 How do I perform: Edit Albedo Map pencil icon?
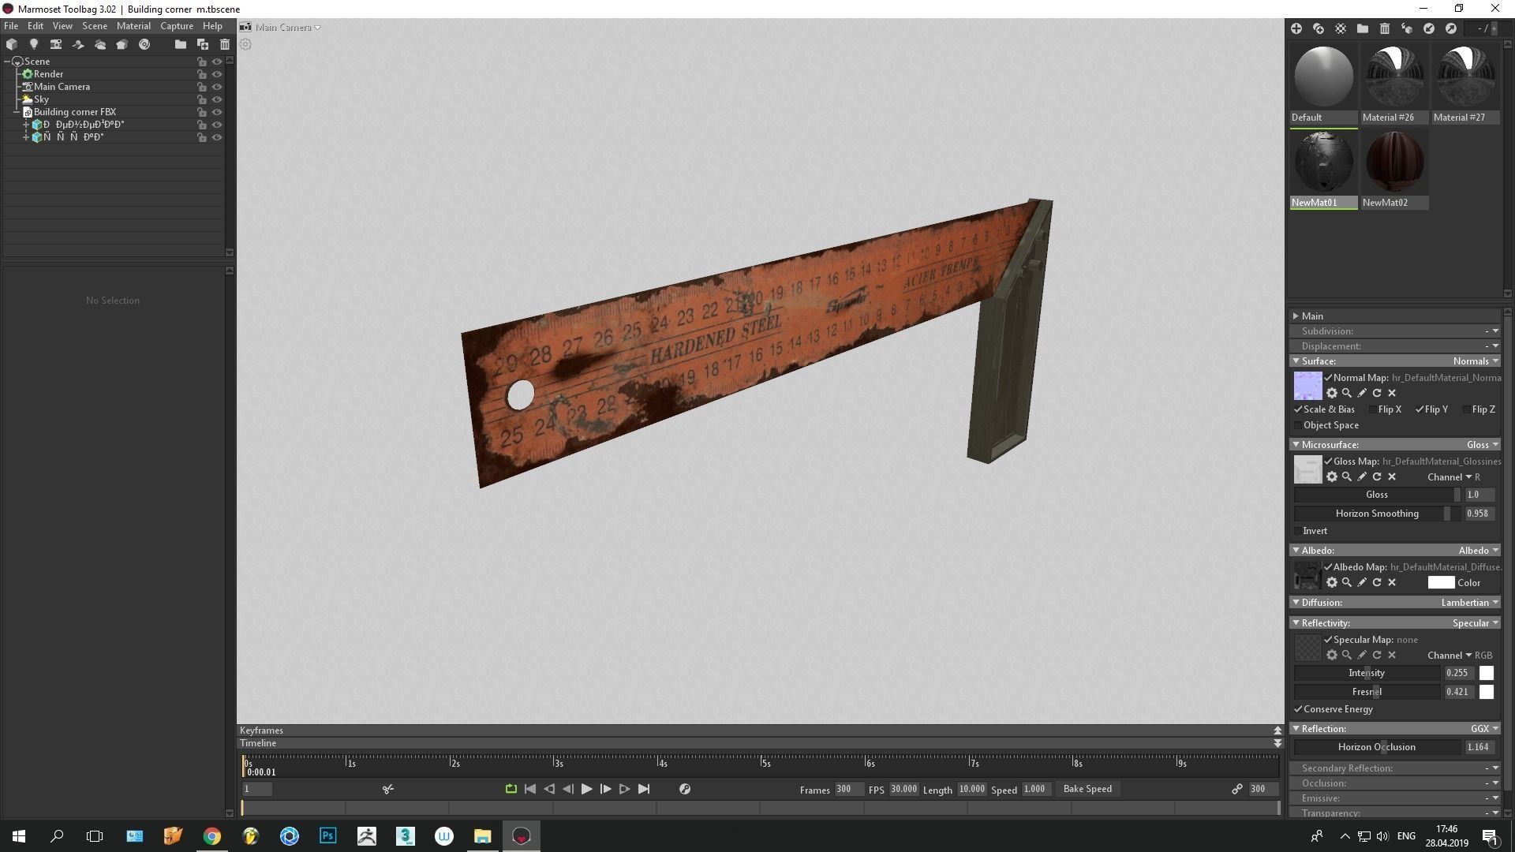click(x=1362, y=582)
